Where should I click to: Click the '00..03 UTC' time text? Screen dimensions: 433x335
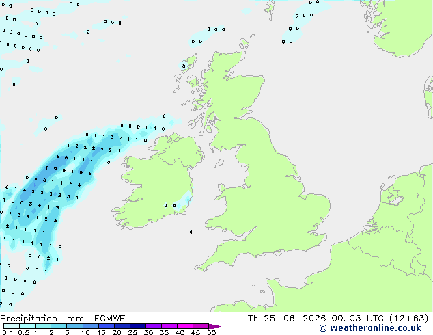pyautogui.click(x=357, y=319)
